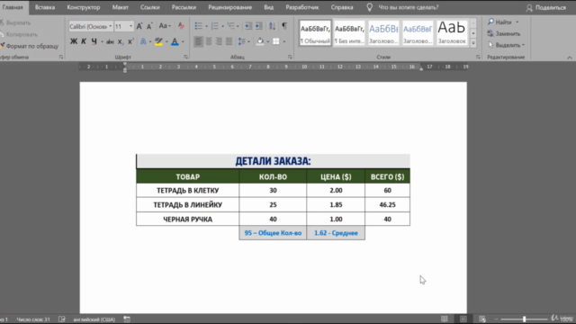The width and height of the screenshot is (576, 324).
Task: Click Share (Поделиться)
Action: coord(546,8)
